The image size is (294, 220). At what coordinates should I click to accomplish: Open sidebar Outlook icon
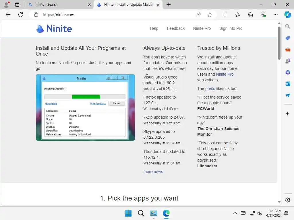(288, 84)
